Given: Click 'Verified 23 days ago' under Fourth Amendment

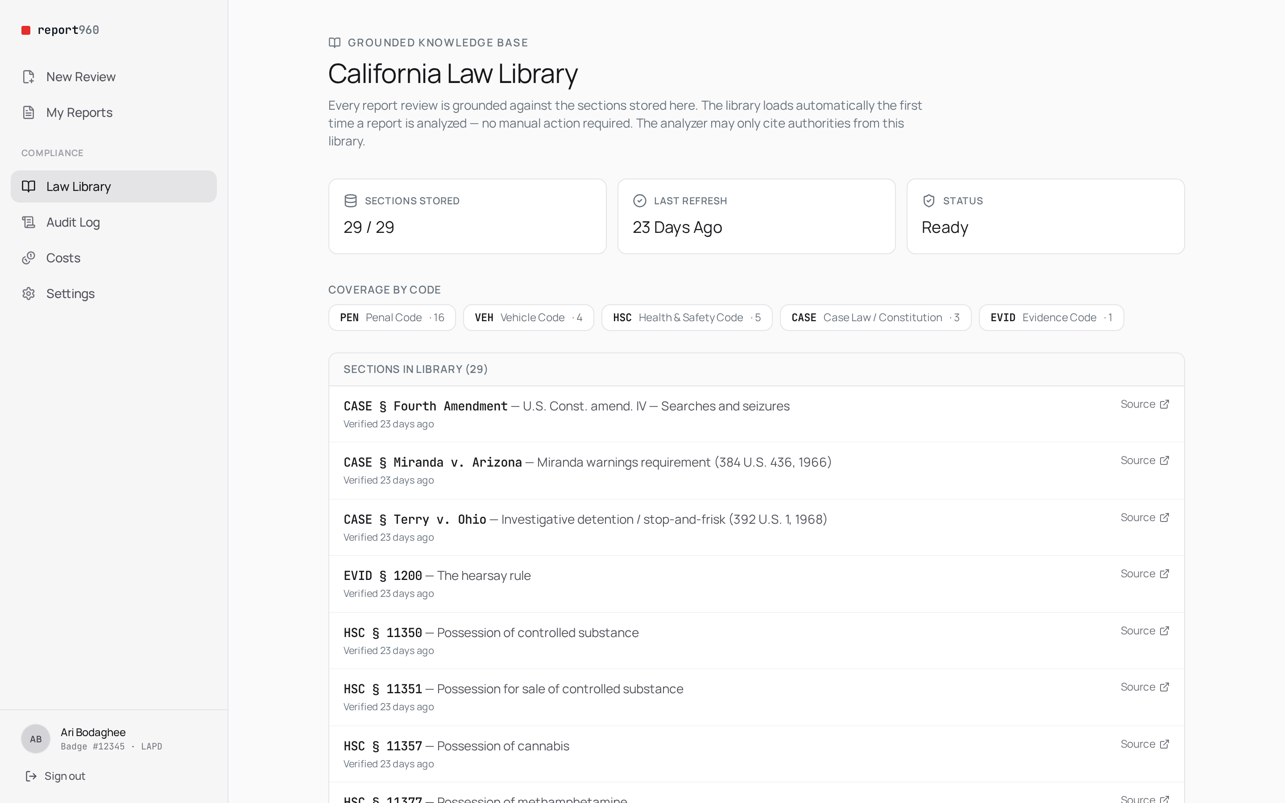Looking at the screenshot, I should 388,424.
